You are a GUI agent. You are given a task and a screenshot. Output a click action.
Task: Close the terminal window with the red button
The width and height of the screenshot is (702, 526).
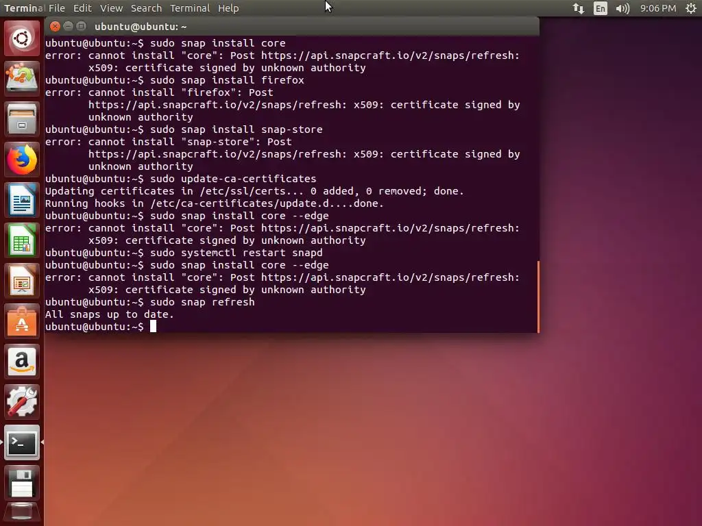tap(55, 27)
